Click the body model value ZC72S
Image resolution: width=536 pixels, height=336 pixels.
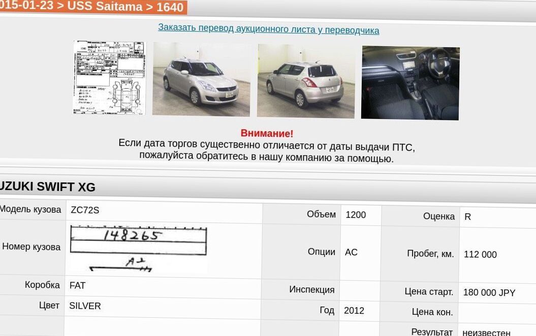click(x=85, y=210)
